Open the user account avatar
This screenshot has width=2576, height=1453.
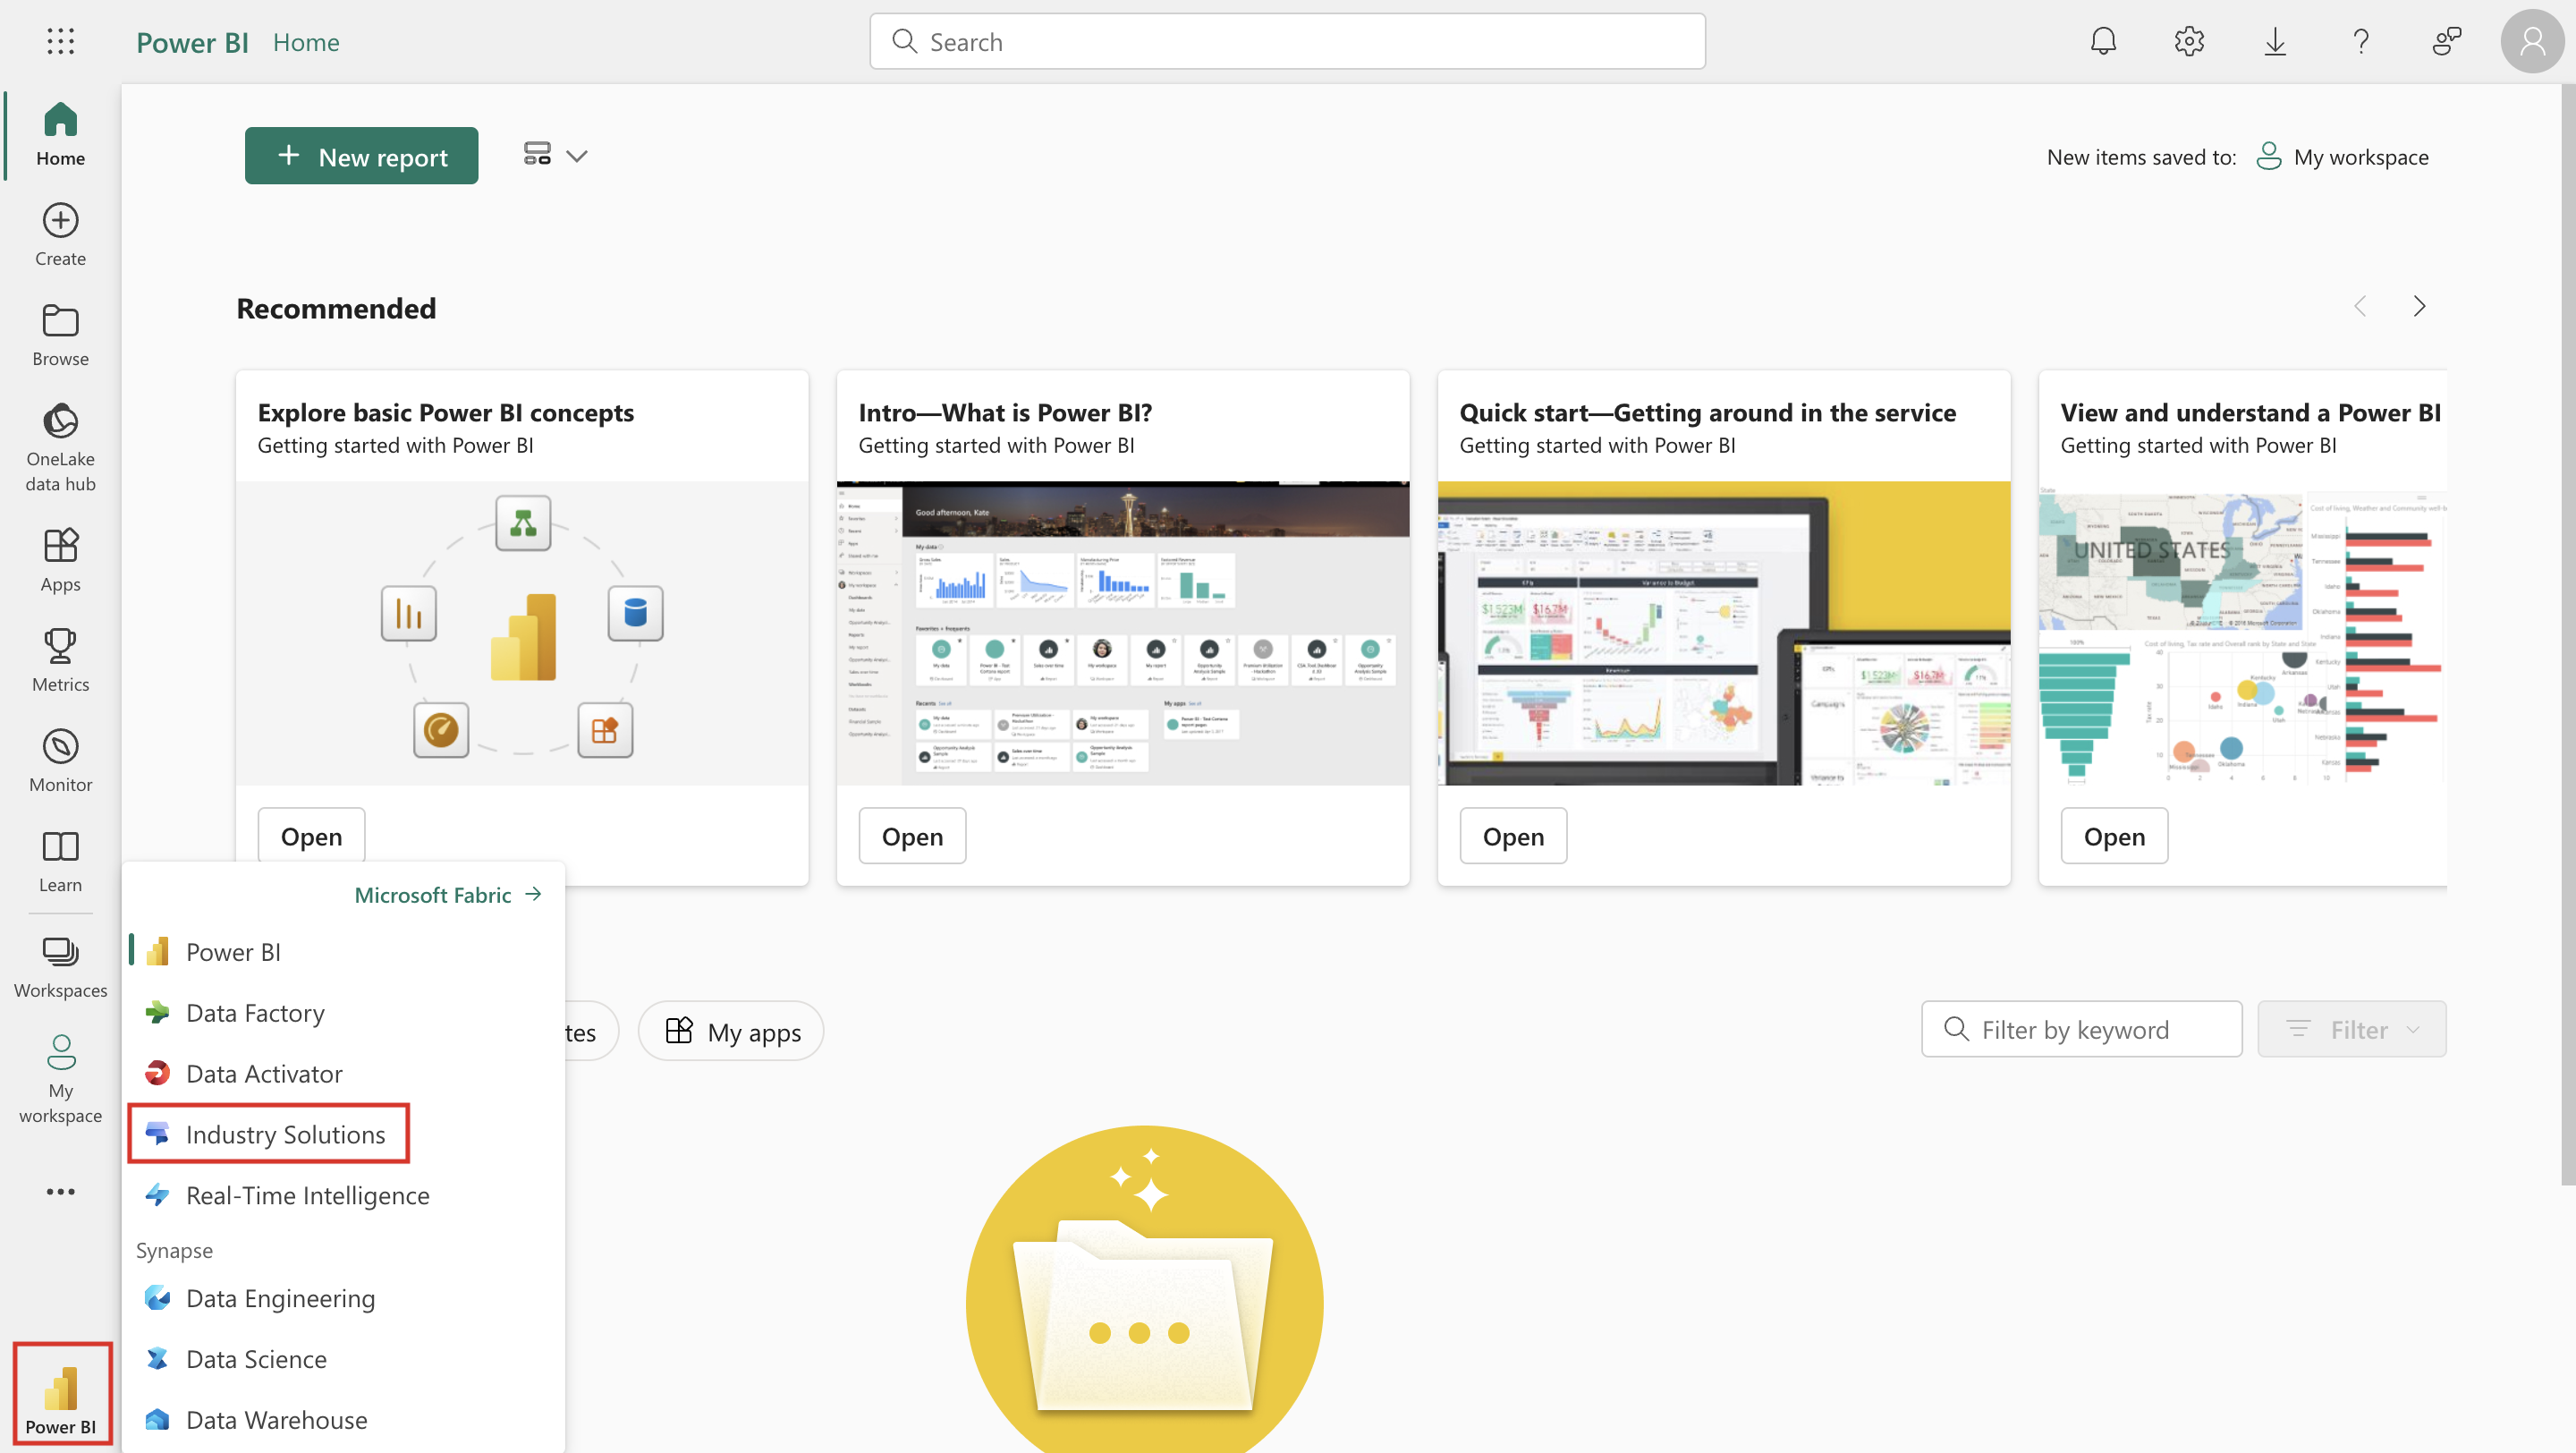coord(2532,41)
